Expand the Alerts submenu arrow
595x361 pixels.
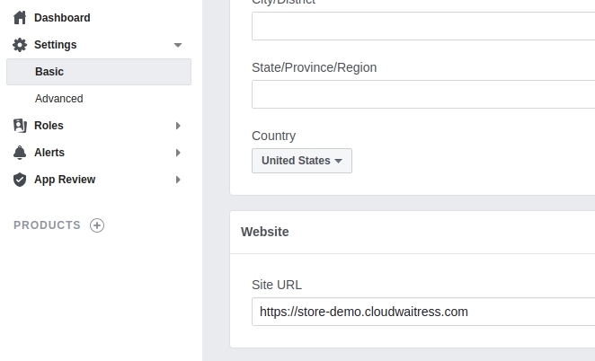pos(178,153)
